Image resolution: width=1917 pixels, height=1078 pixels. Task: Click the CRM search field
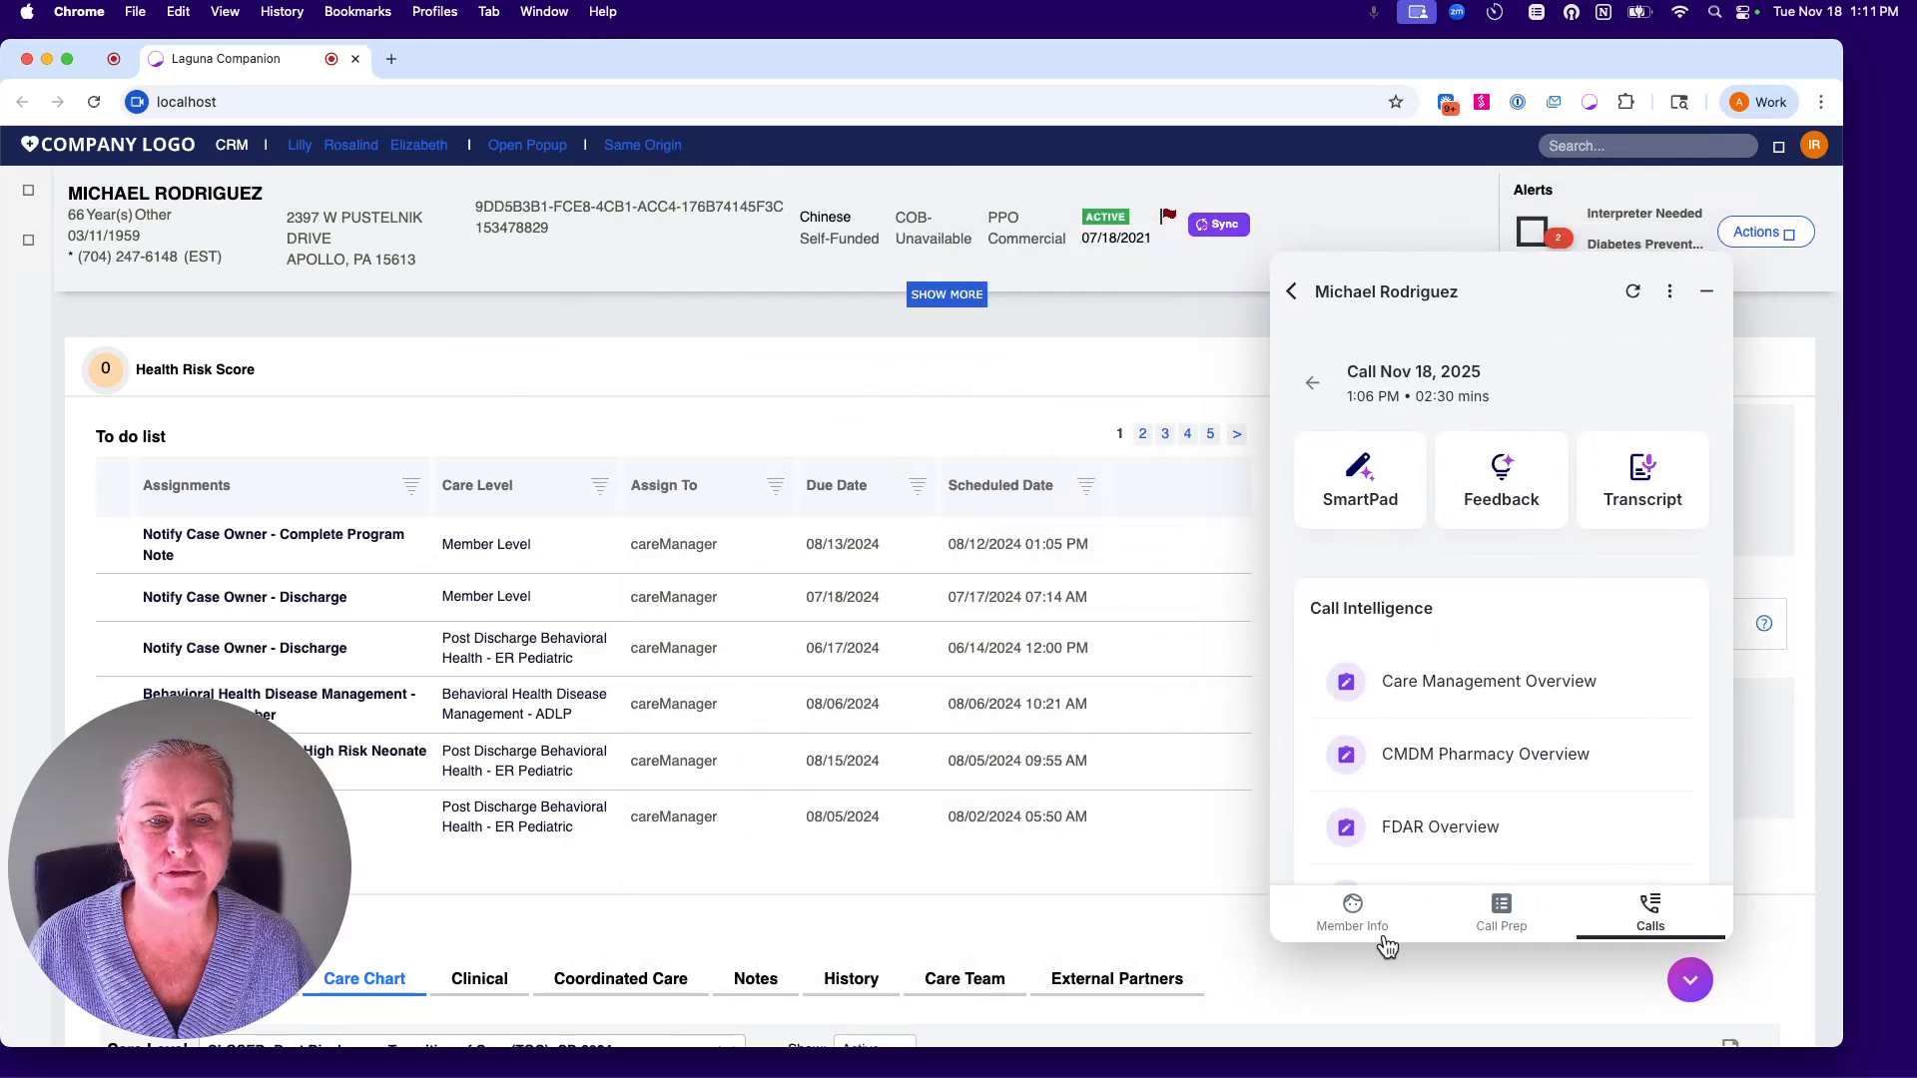tap(1647, 145)
